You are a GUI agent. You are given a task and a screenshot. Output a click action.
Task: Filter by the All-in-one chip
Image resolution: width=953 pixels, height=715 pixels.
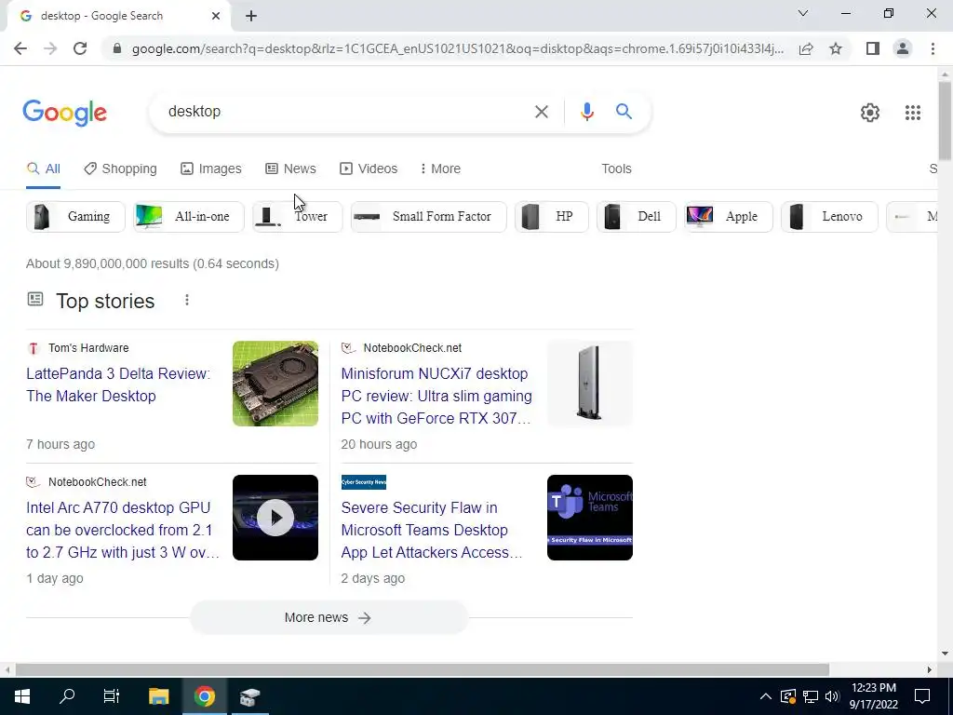pos(188,216)
